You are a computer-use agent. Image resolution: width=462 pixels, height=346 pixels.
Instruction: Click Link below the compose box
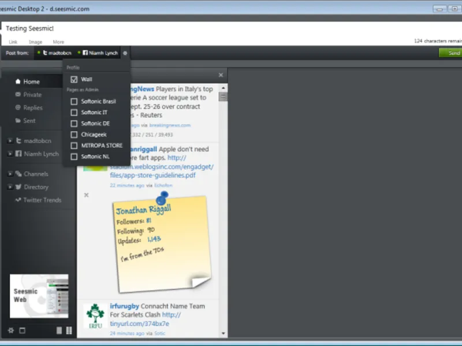click(13, 42)
